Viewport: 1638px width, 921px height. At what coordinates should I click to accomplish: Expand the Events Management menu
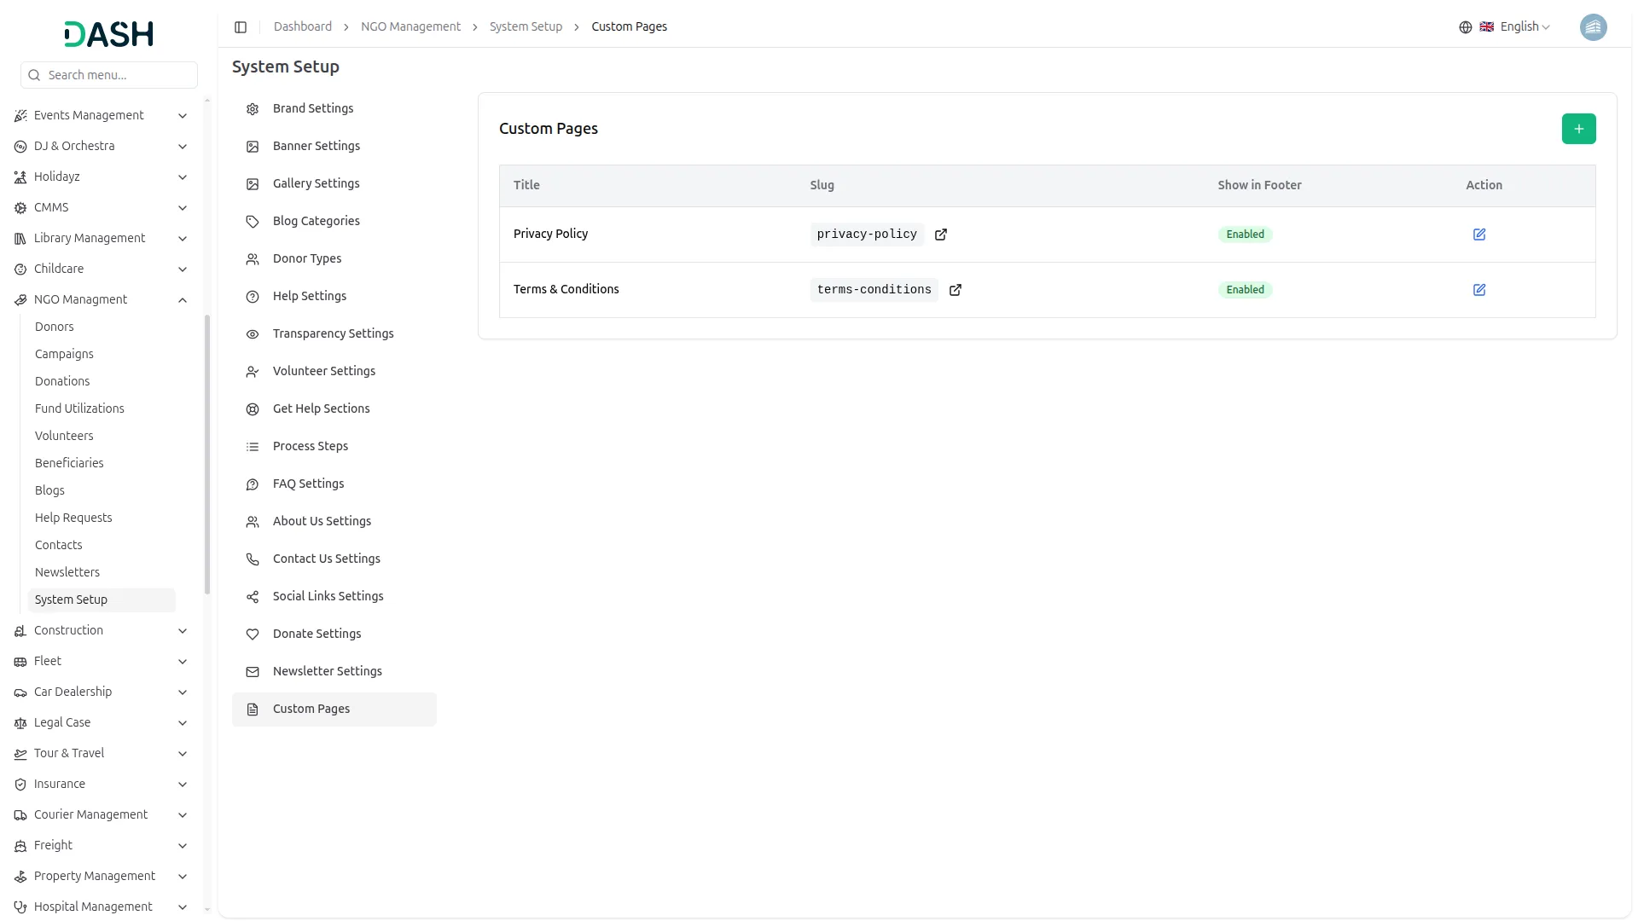coord(182,116)
